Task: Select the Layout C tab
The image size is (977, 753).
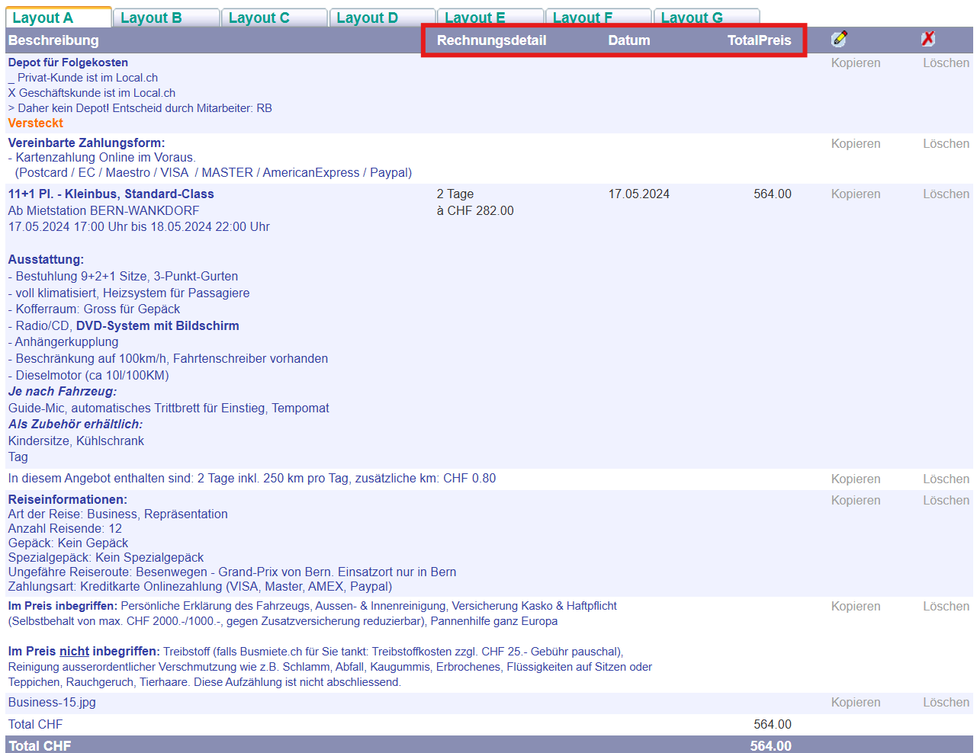Action: (275, 18)
